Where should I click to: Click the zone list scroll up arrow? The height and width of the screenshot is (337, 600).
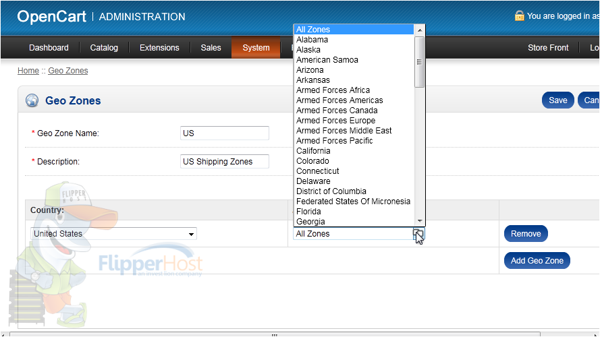(420, 30)
